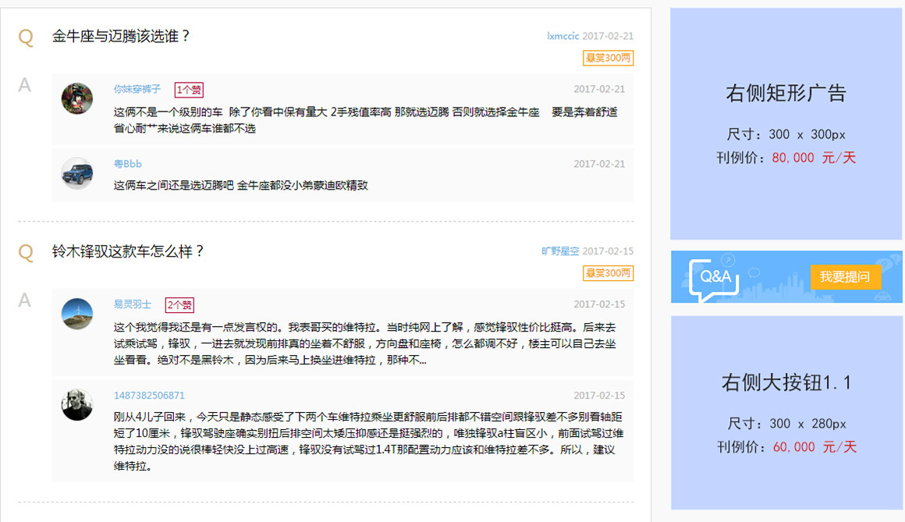
Task: Click the blue car avatar of 粤Bbb
Action: (x=76, y=173)
